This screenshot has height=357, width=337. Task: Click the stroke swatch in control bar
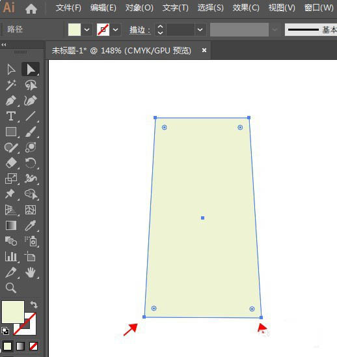[103, 29]
